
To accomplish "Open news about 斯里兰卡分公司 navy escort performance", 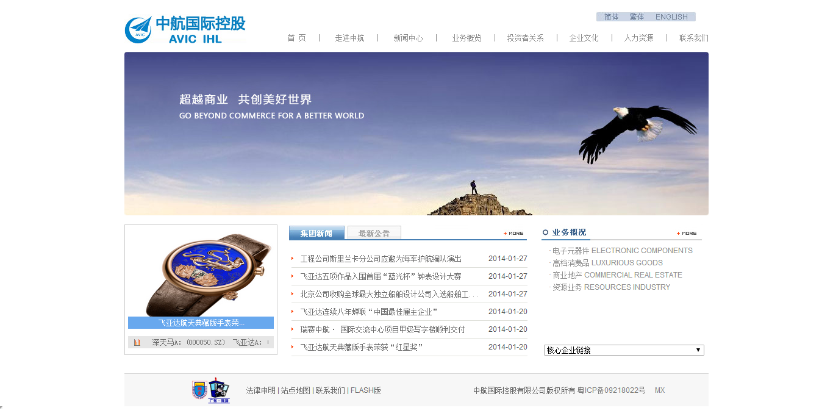I will 381,259.
